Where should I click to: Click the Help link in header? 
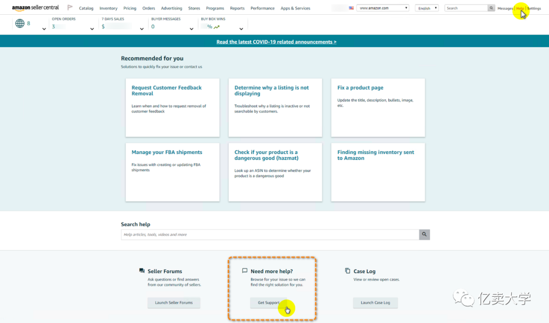520,8
